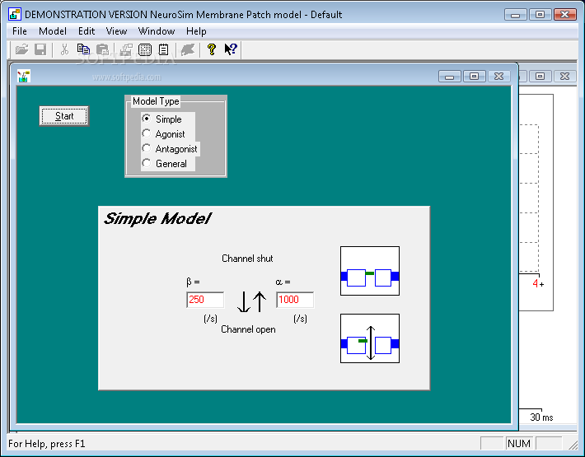
Task: Close the background results window
Action: click(x=564, y=77)
